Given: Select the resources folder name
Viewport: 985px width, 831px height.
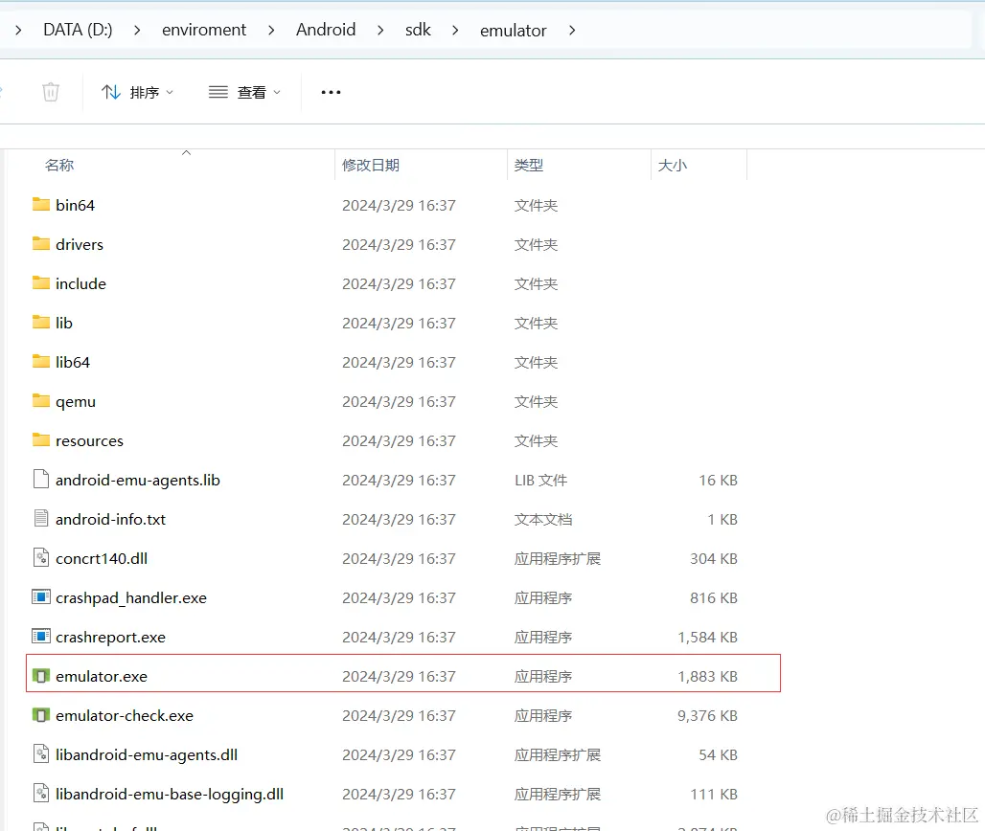Looking at the screenshot, I should pos(89,440).
